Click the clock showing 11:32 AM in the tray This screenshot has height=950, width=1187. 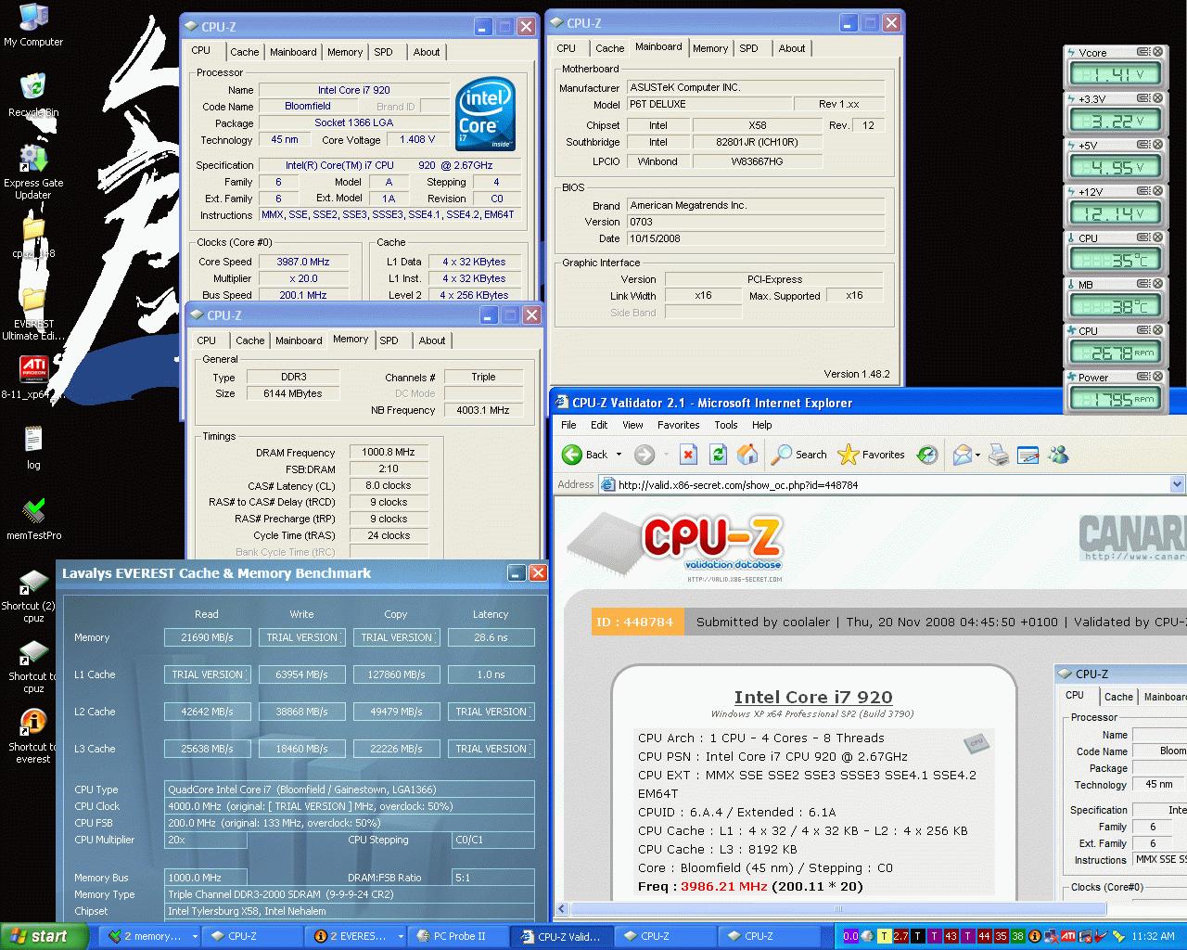1153,936
